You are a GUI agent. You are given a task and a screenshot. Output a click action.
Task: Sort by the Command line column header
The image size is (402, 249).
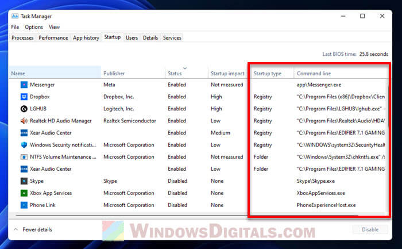pyautogui.click(x=341, y=74)
